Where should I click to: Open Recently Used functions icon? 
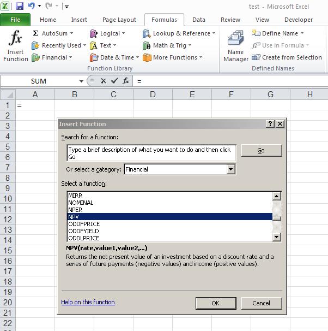tap(35, 45)
